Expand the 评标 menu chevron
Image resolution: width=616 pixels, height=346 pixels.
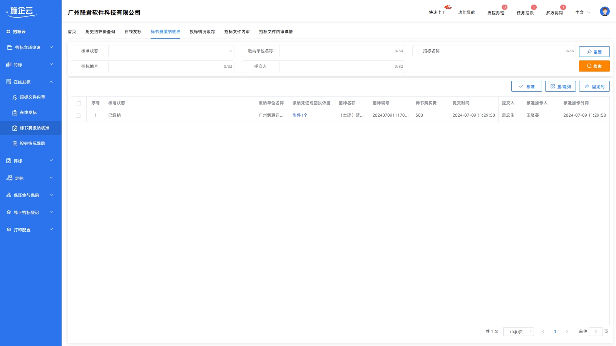(51, 160)
